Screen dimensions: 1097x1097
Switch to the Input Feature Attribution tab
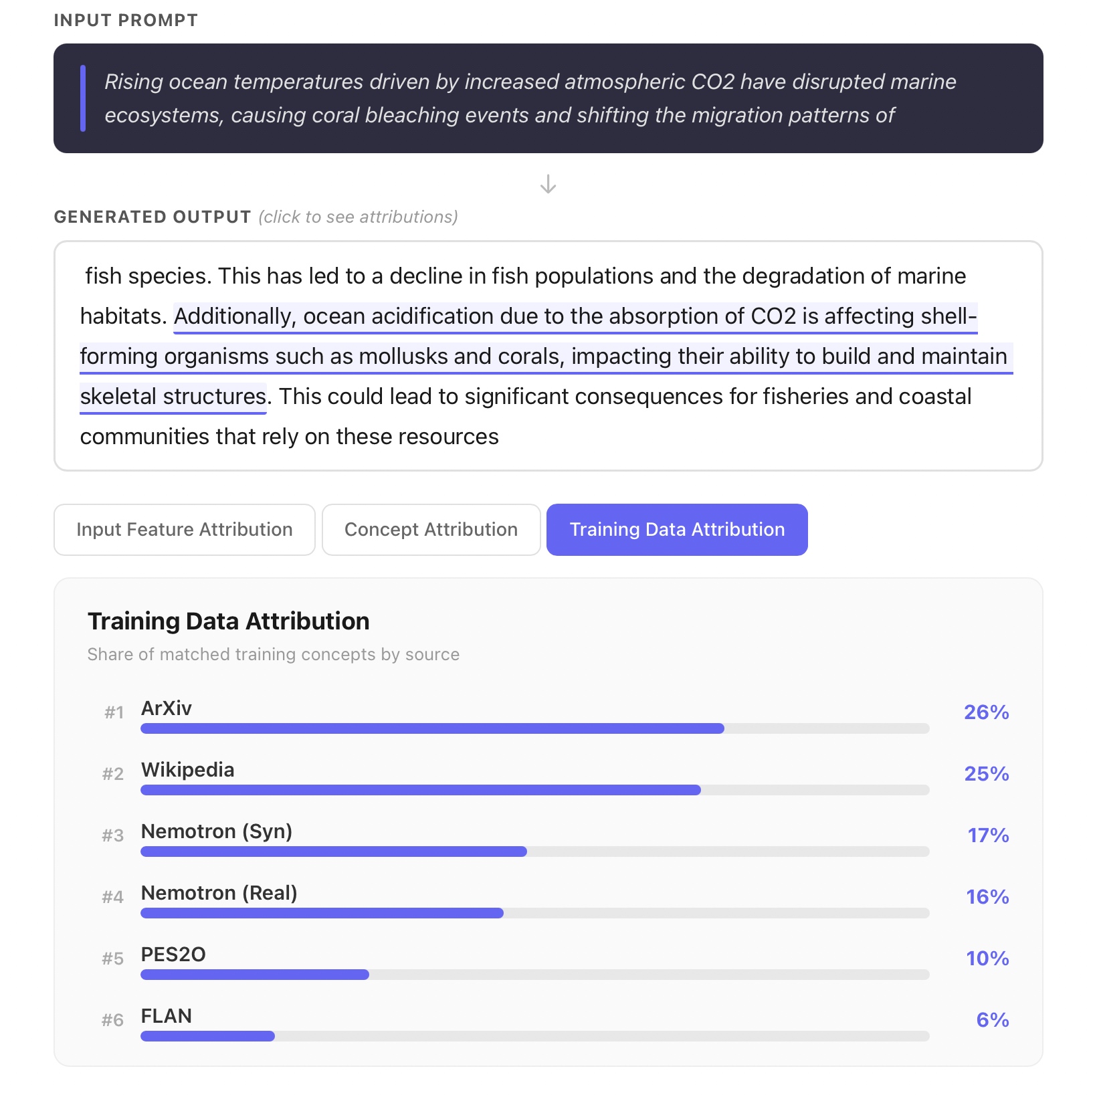pos(184,530)
